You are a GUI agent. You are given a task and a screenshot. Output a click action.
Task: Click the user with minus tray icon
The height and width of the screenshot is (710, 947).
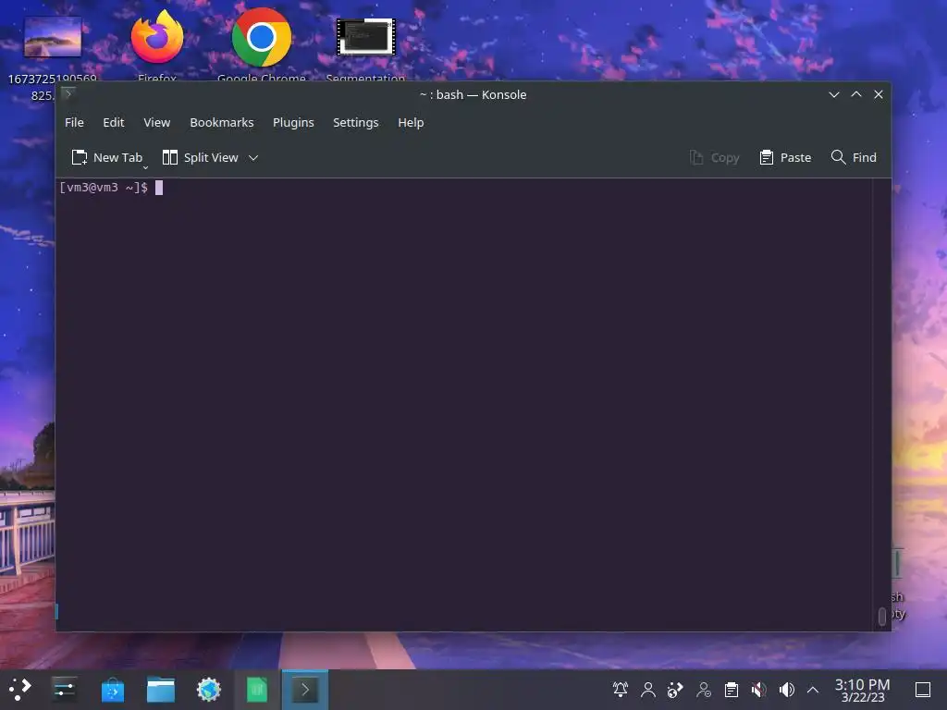(704, 690)
